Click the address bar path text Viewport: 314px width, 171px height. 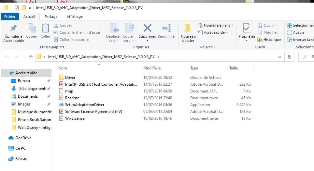[x=101, y=57]
